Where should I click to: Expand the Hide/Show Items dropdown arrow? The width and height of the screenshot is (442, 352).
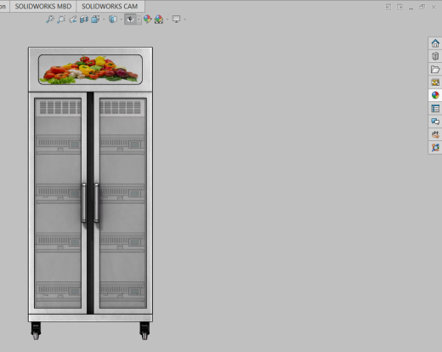click(139, 20)
